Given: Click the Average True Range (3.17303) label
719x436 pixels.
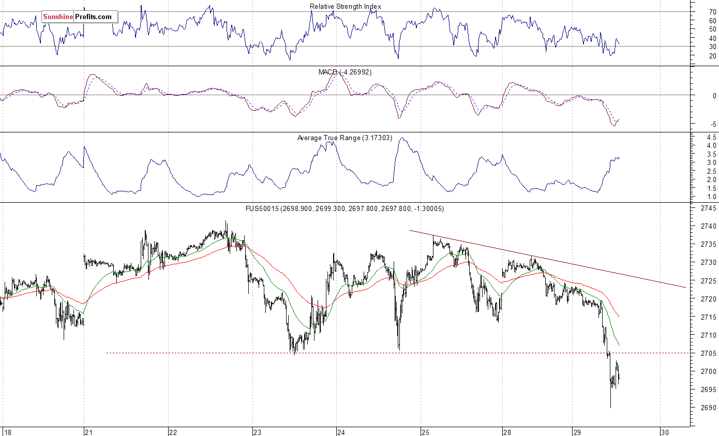Looking at the screenshot, I should [344, 138].
